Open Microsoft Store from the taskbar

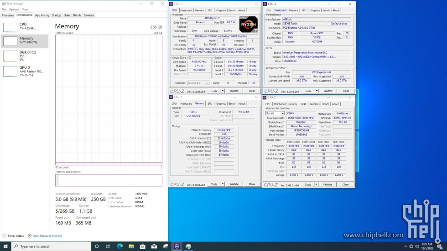(142, 246)
